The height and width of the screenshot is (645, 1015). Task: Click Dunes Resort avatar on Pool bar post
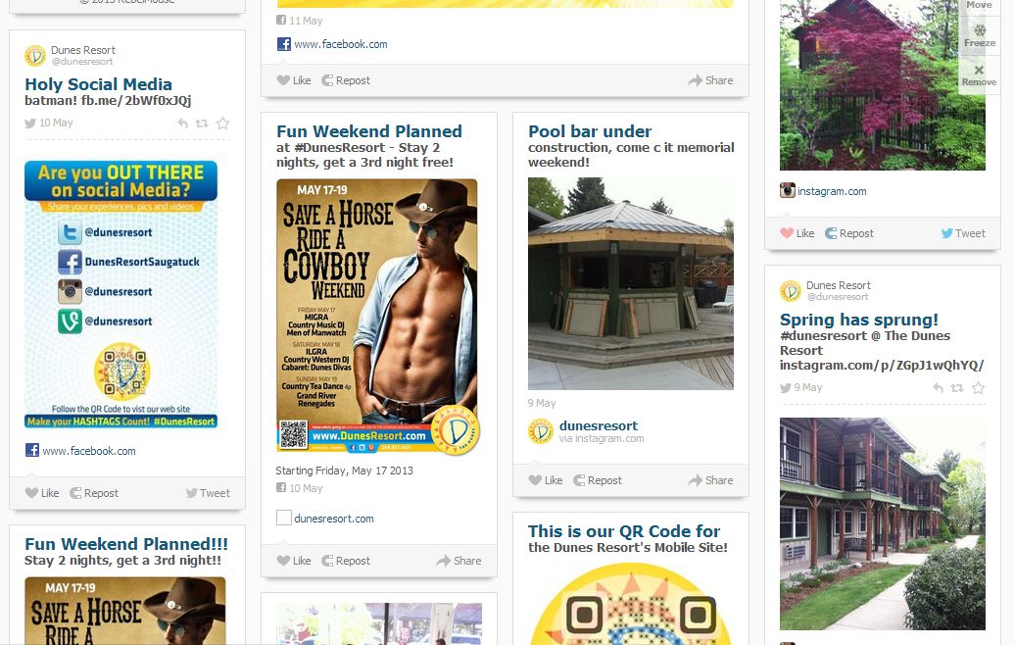pyautogui.click(x=541, y=431)
